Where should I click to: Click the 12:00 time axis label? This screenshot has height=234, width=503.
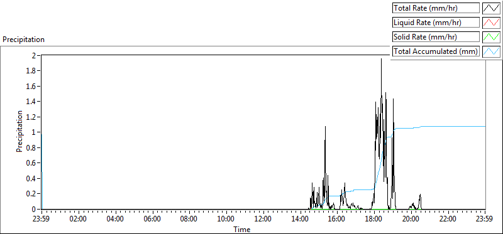pos(263,220)
